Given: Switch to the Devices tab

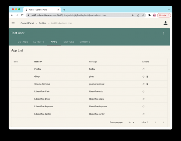Looking at the screenshot, I should point(69,42).
